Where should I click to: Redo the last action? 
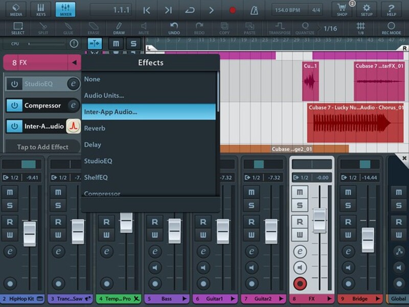tap(199, 28)
